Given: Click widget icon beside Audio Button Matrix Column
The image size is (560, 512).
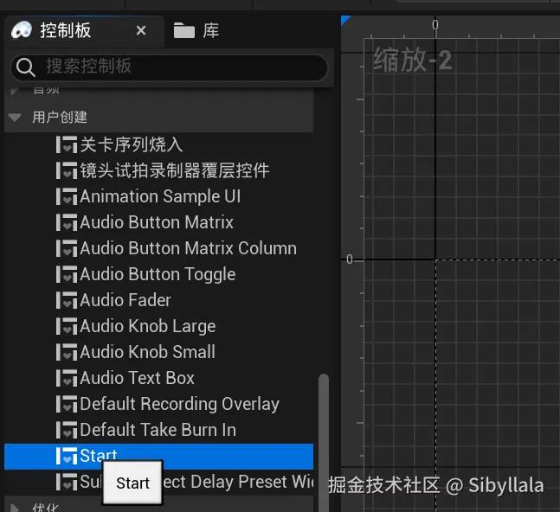Looking at the screenshot, I should [x=67, y=249].
